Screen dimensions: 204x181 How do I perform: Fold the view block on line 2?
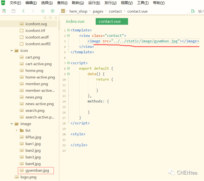click(68, 36)
